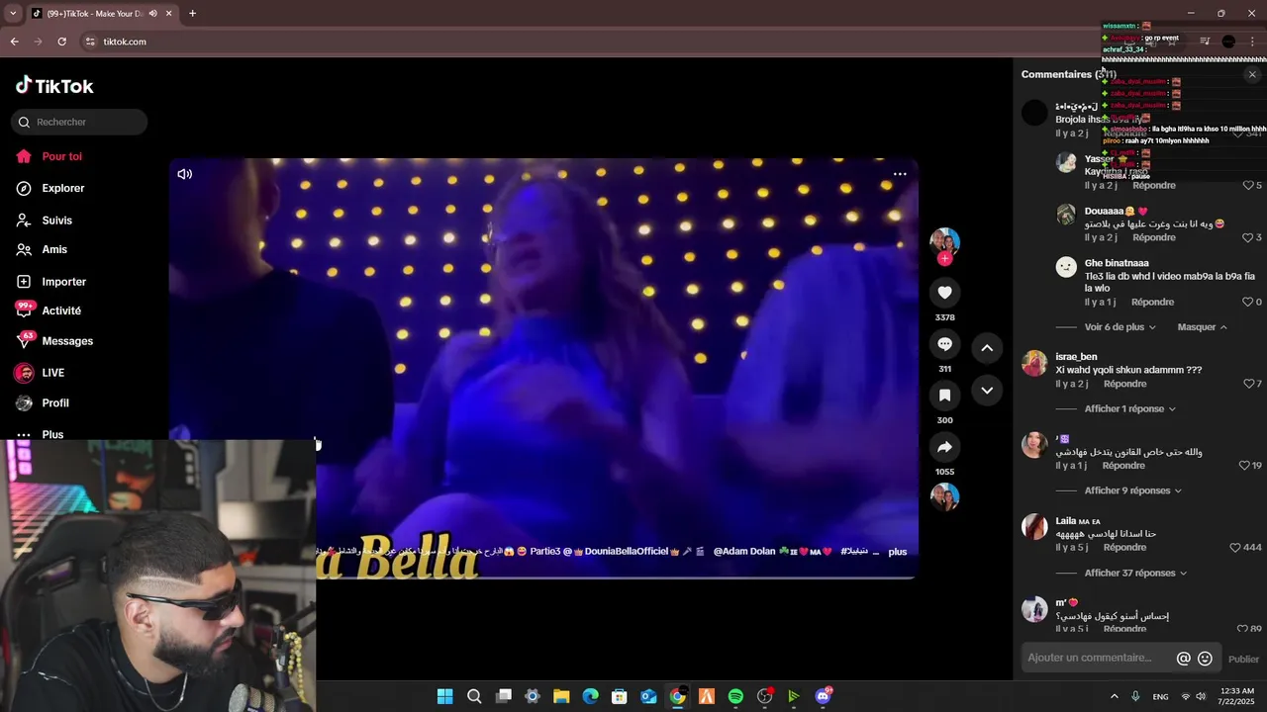Go to Profil in the sidebar

coord(55,403)
